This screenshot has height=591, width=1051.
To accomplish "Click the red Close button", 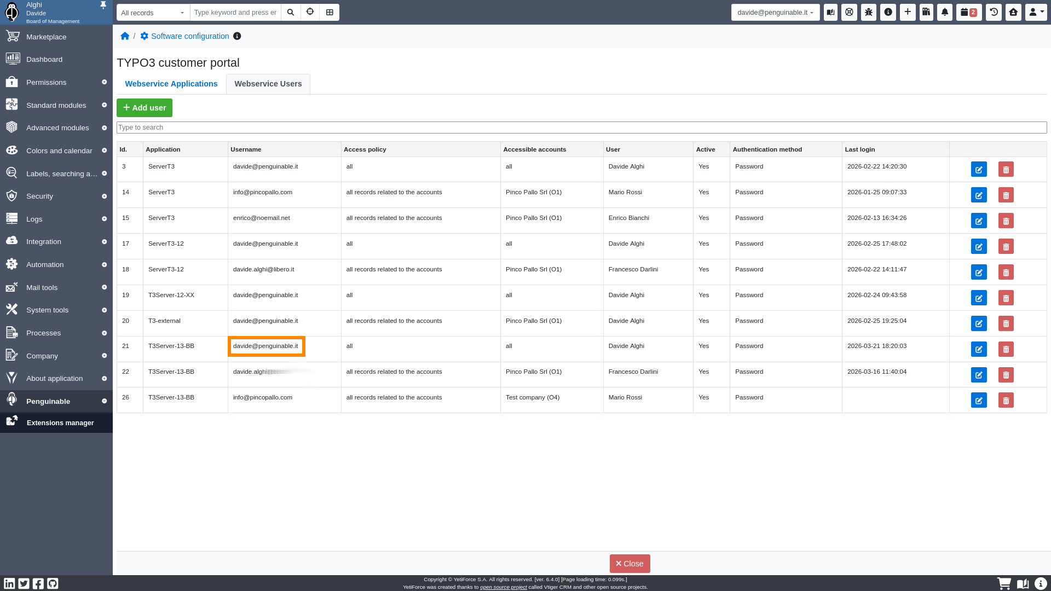I will pyautogui.click(x=630, y=564).
